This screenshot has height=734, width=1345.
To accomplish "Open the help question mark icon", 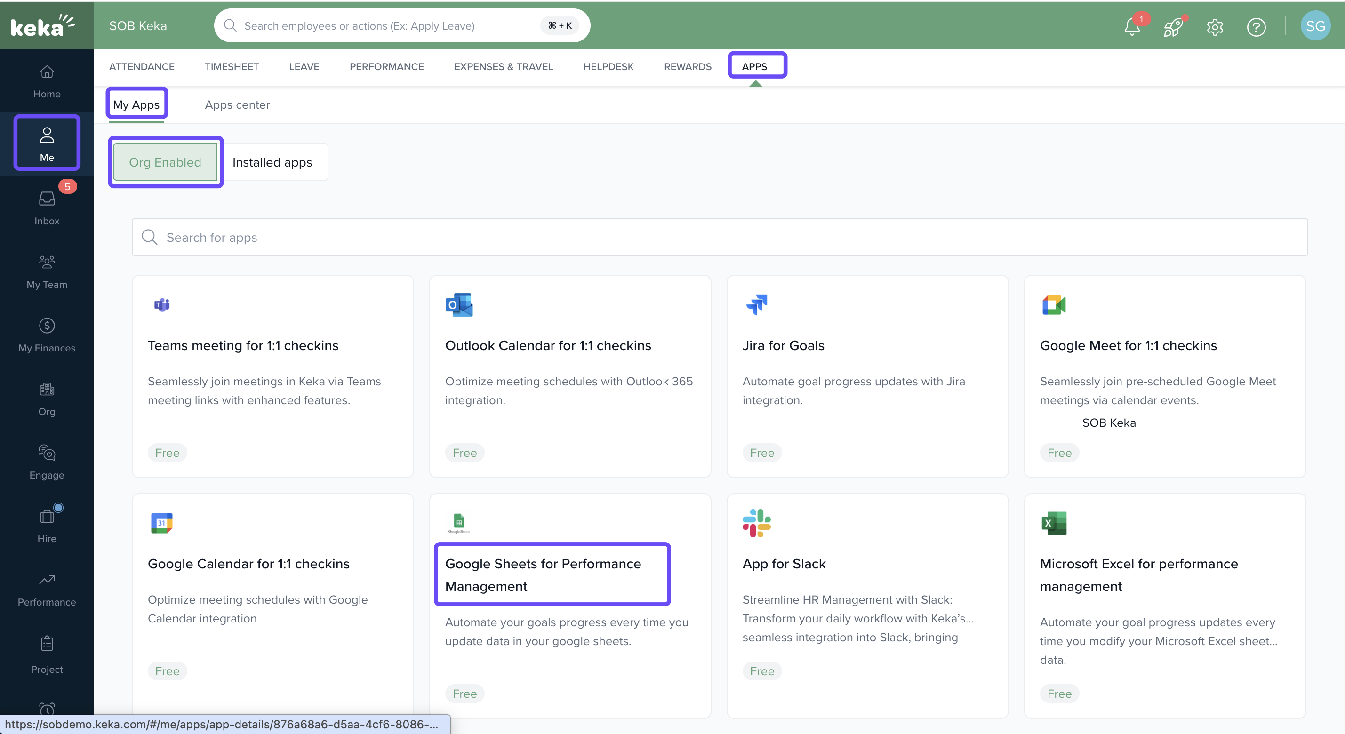I will tap(1256, 26).
